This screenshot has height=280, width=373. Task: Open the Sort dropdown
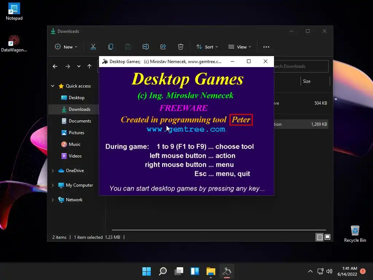point(207,47)
